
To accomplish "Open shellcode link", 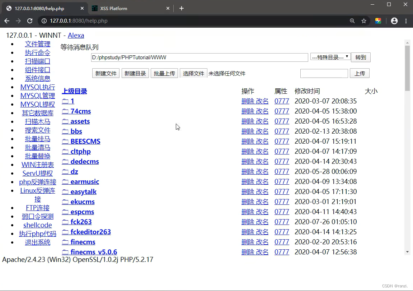I will (x=38, y=225).
